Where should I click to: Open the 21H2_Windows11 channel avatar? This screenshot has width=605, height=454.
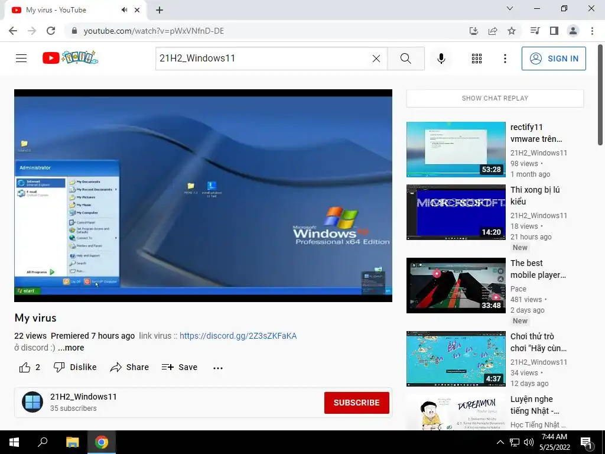[32, 402]
